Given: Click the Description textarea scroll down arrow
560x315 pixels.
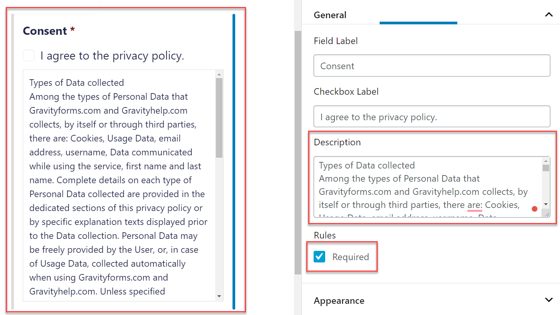Looking at the screenshot, I should (546, 204).
